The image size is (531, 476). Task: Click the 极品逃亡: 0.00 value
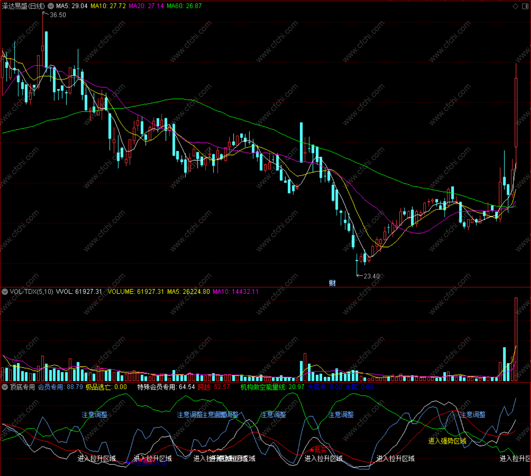(x=106, y=387)
